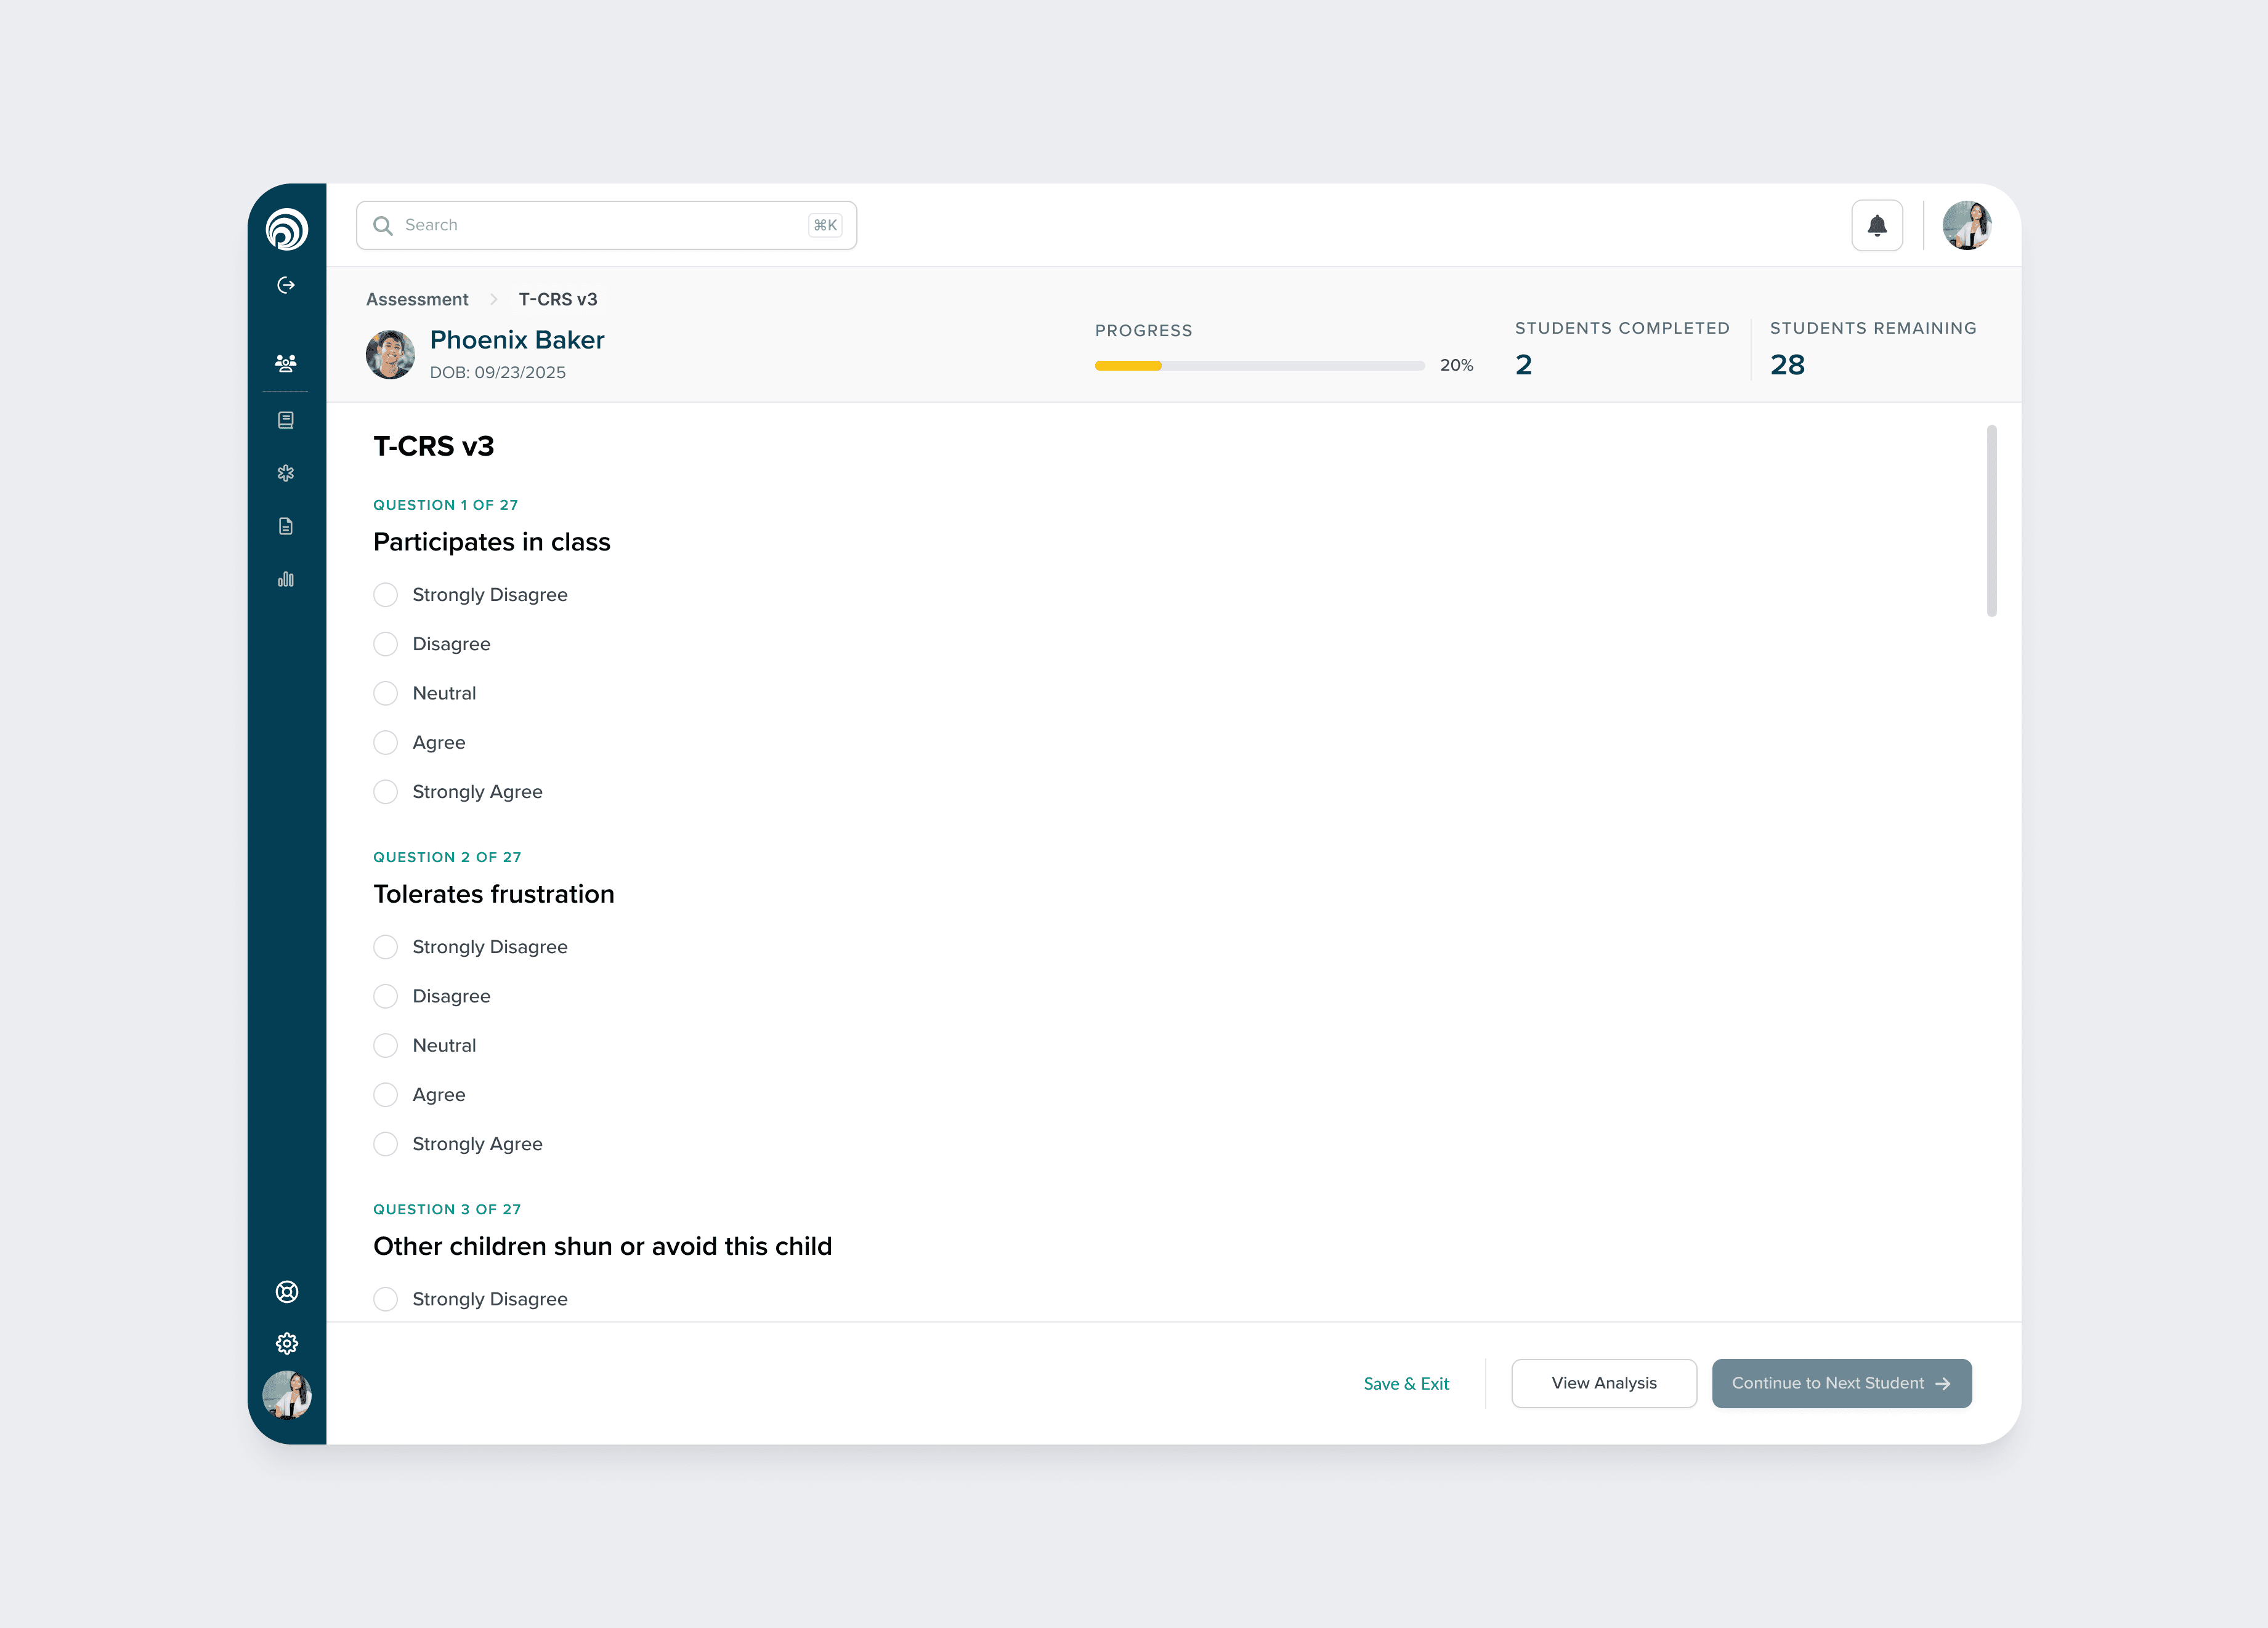Open the book icon in sidebar

(x=286, y=420)
